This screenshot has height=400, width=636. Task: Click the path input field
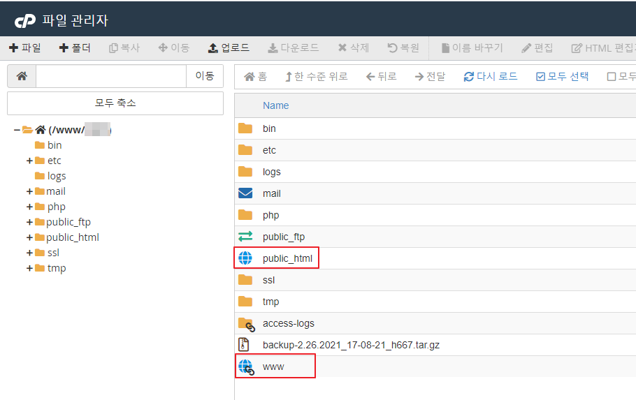point(110,76)
